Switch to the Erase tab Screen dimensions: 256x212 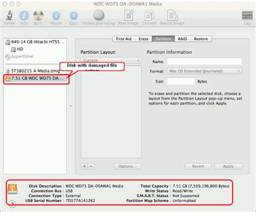point(143,39)
